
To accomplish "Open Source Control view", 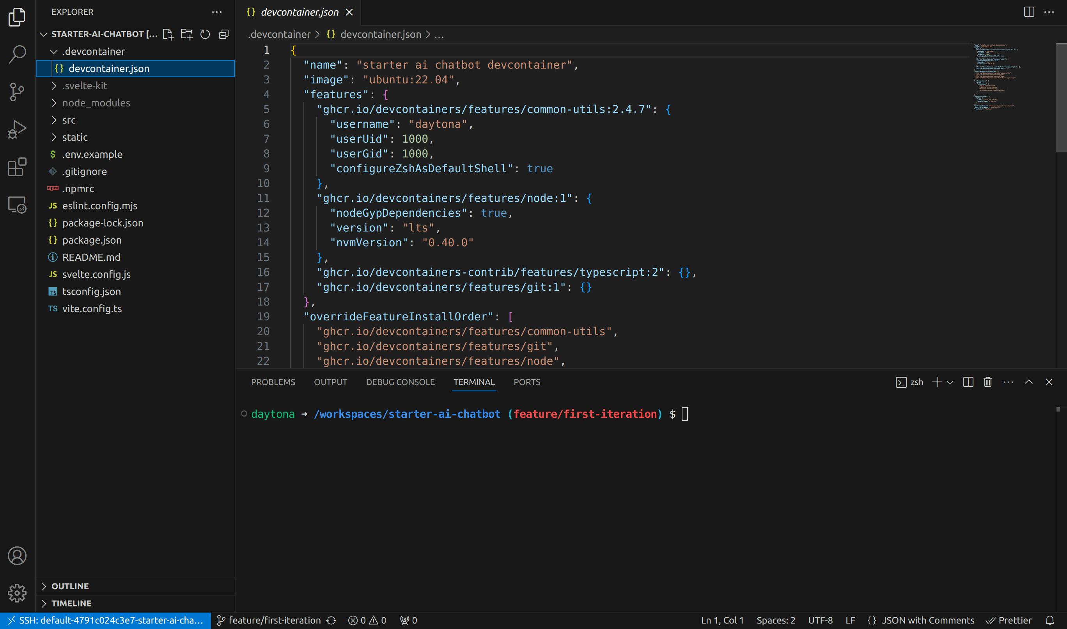I will pyautogui.click(x=17, y=92).
